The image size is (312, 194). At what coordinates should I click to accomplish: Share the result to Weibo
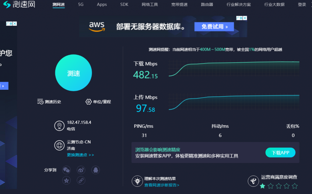coord(80,170)
